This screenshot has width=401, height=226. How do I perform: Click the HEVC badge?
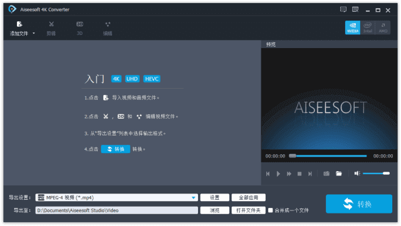tap(152, 79)
